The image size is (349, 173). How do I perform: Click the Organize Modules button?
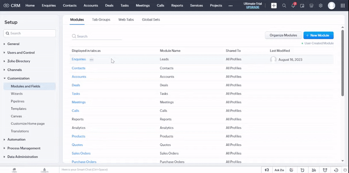(x=283, y=35)
